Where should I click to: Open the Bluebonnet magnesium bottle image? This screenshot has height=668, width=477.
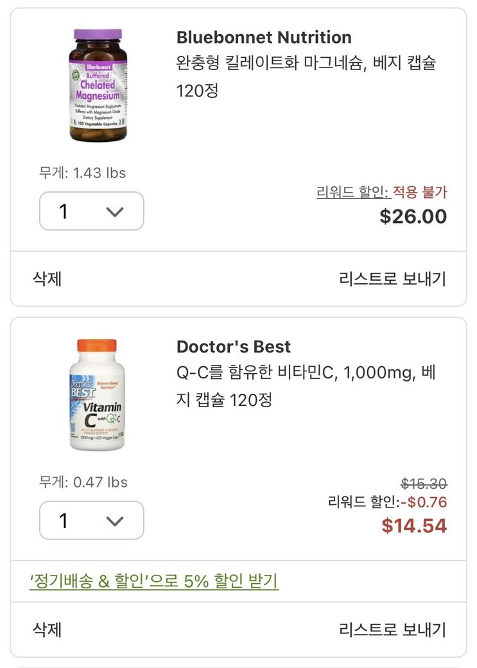pos(98,85)
